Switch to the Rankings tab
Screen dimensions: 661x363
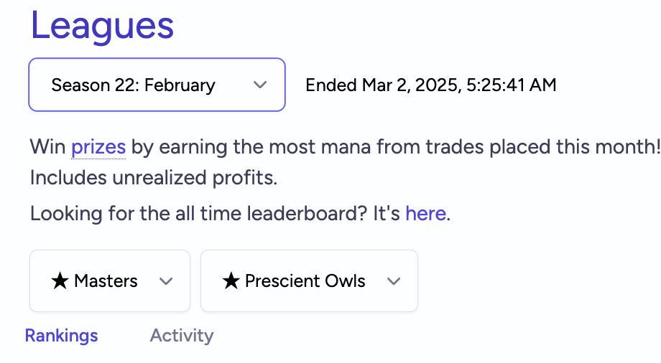[x=62, y=336]
